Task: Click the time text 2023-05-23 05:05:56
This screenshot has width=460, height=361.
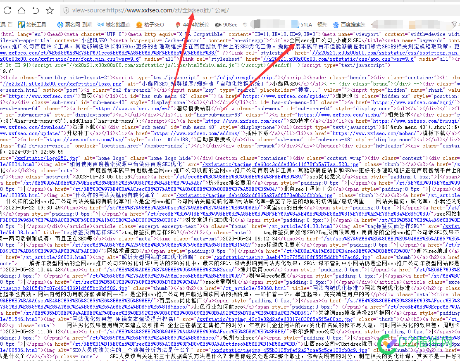Action: pyautogui.click(x=102, y=176)
